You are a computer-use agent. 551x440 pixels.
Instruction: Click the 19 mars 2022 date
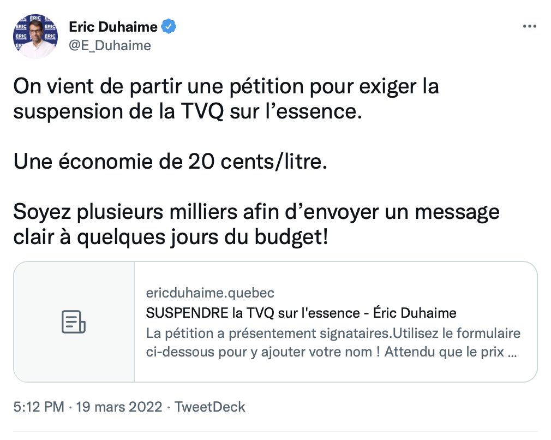(x=119, y=407)
